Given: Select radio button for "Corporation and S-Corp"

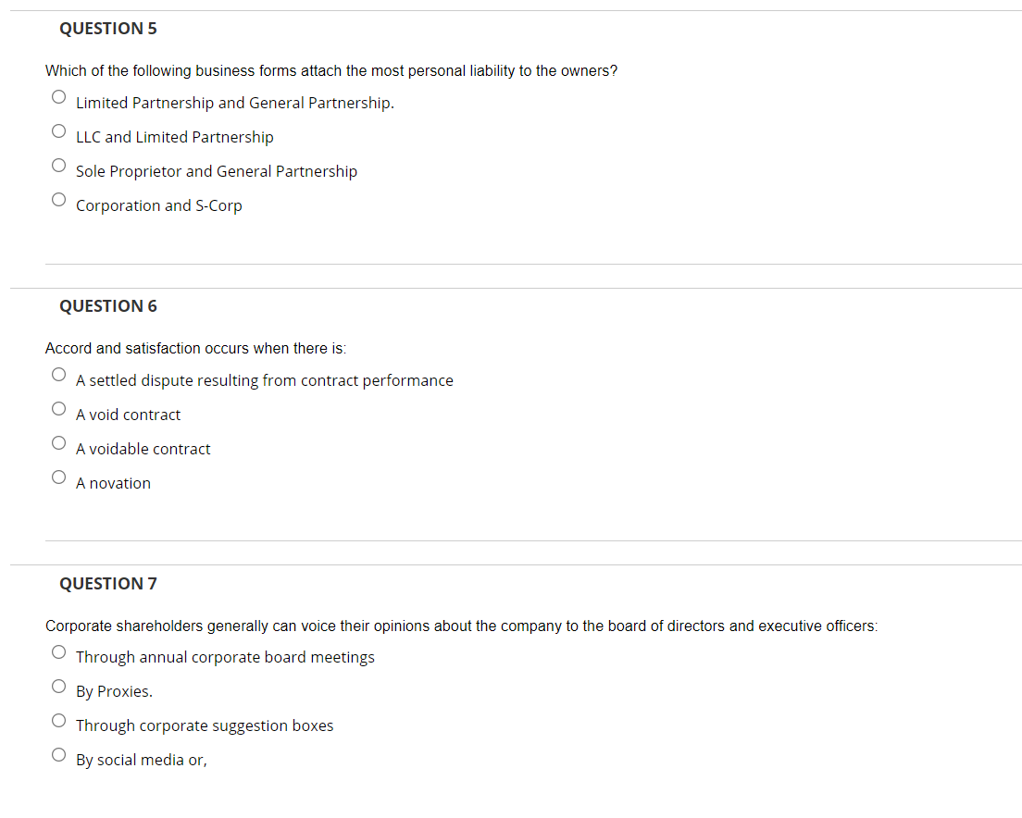Looking at the screenshot, I should pyautogui.click(x=58, y=199).
